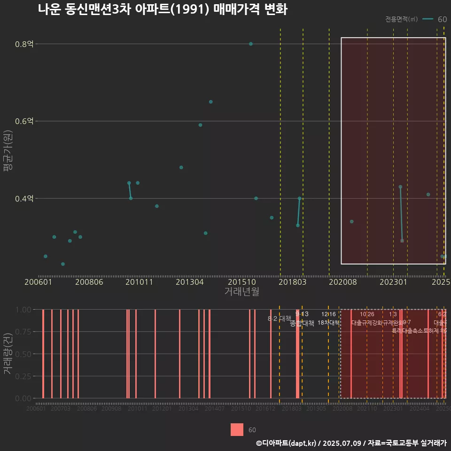
Task: Click the wide red volume bar near 201803
Action: 298,354
